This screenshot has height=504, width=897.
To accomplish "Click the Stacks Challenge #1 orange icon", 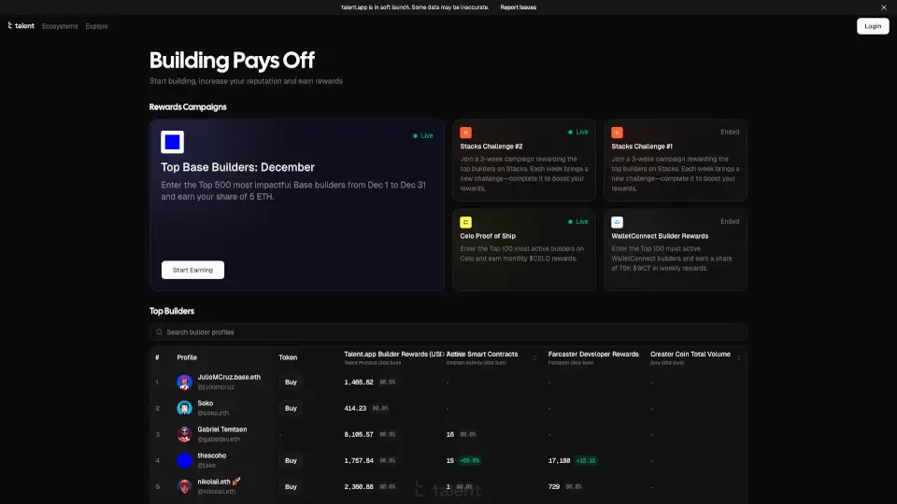I will click(x=618, y=133).
